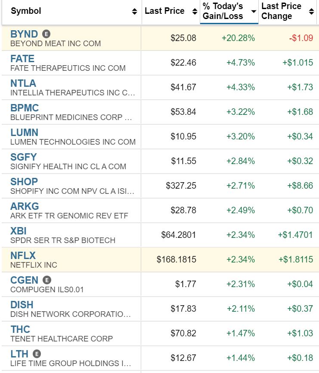This screenshot has height=373, width=319.
Task: Open the LUMN ticker link
Action: tap(24, 133)
